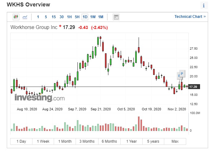The width and height of the screenshot is (209, 151).
Task: Select the 15 minute interval
Action: [x=54, y=17]
